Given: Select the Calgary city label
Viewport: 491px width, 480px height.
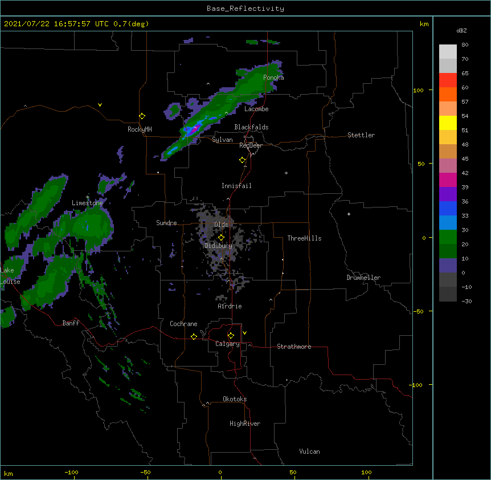Looking at the screenshot, I should (x=227, y=344).
